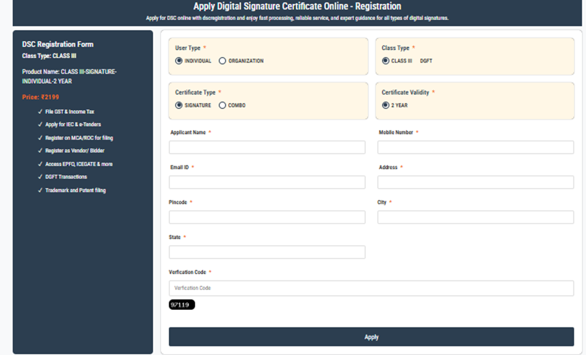This screenshot has height=355, width=586.
Task: Click 'Register on MCA/ROC for filing' item
Action: 79,138
